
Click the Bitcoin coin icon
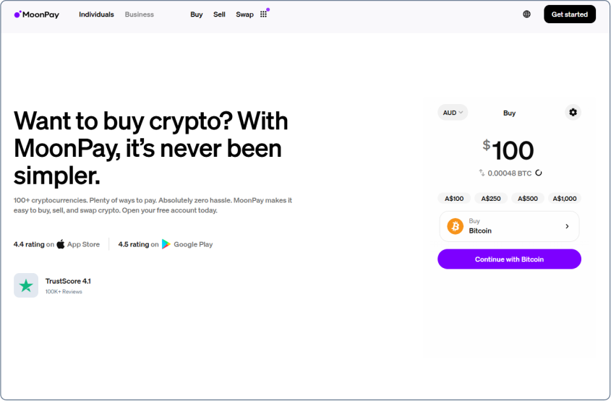[x=456, y=226]
